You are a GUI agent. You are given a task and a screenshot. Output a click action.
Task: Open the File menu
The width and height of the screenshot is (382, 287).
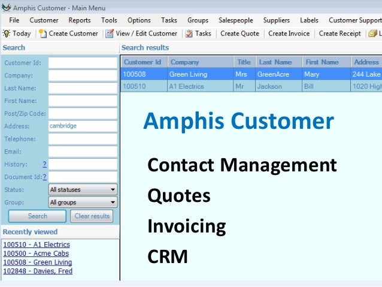(14, 20)
